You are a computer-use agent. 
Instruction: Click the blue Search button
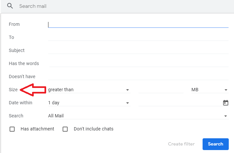215,144
